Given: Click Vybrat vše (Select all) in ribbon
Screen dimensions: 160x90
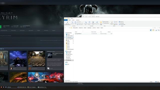Looking at the screenshot, I should [121, 22].
